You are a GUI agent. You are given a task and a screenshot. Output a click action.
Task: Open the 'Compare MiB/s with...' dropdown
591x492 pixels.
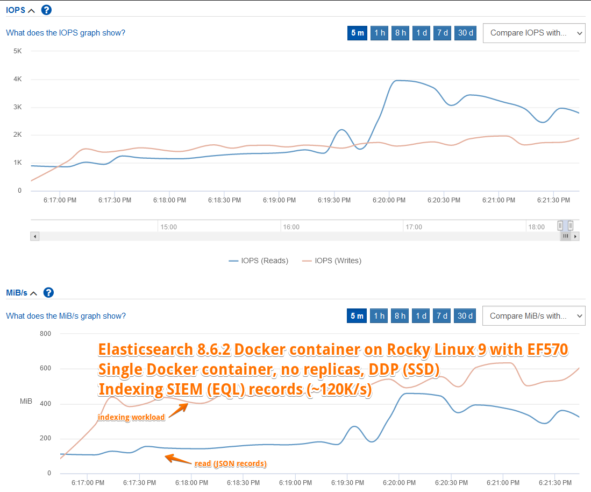(533, 316)
